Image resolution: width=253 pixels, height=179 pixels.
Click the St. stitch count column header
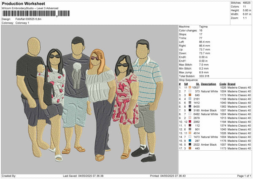(x=197, y=84)
